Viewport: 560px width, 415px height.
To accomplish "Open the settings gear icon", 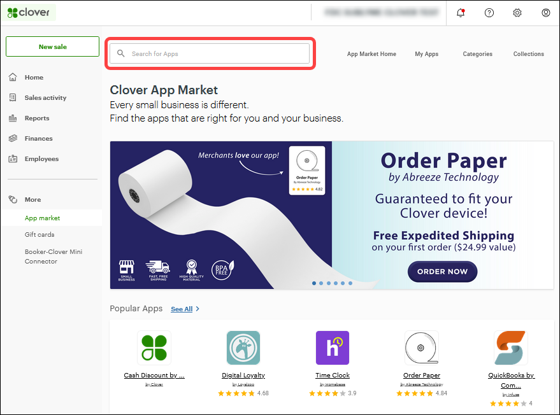I will [x=517, y=13].
